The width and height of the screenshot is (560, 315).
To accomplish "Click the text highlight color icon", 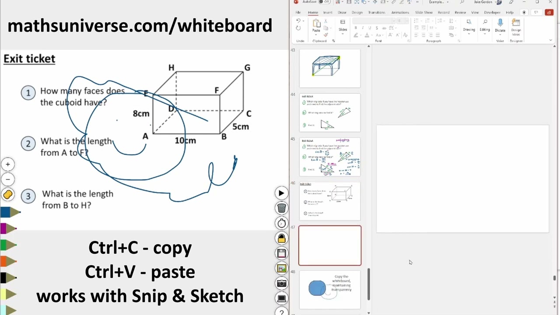I will [356, 35].
